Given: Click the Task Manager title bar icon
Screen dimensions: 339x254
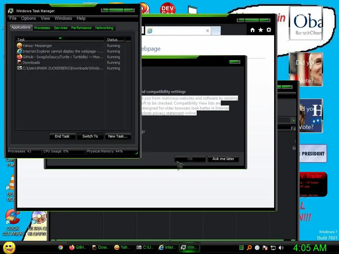Looking at the screenshot, I should tap(11, 11).
